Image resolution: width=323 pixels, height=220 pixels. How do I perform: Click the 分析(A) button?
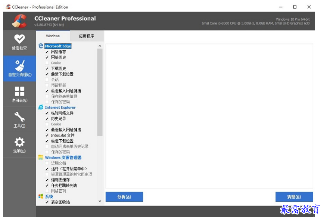(x=124, y=197)
